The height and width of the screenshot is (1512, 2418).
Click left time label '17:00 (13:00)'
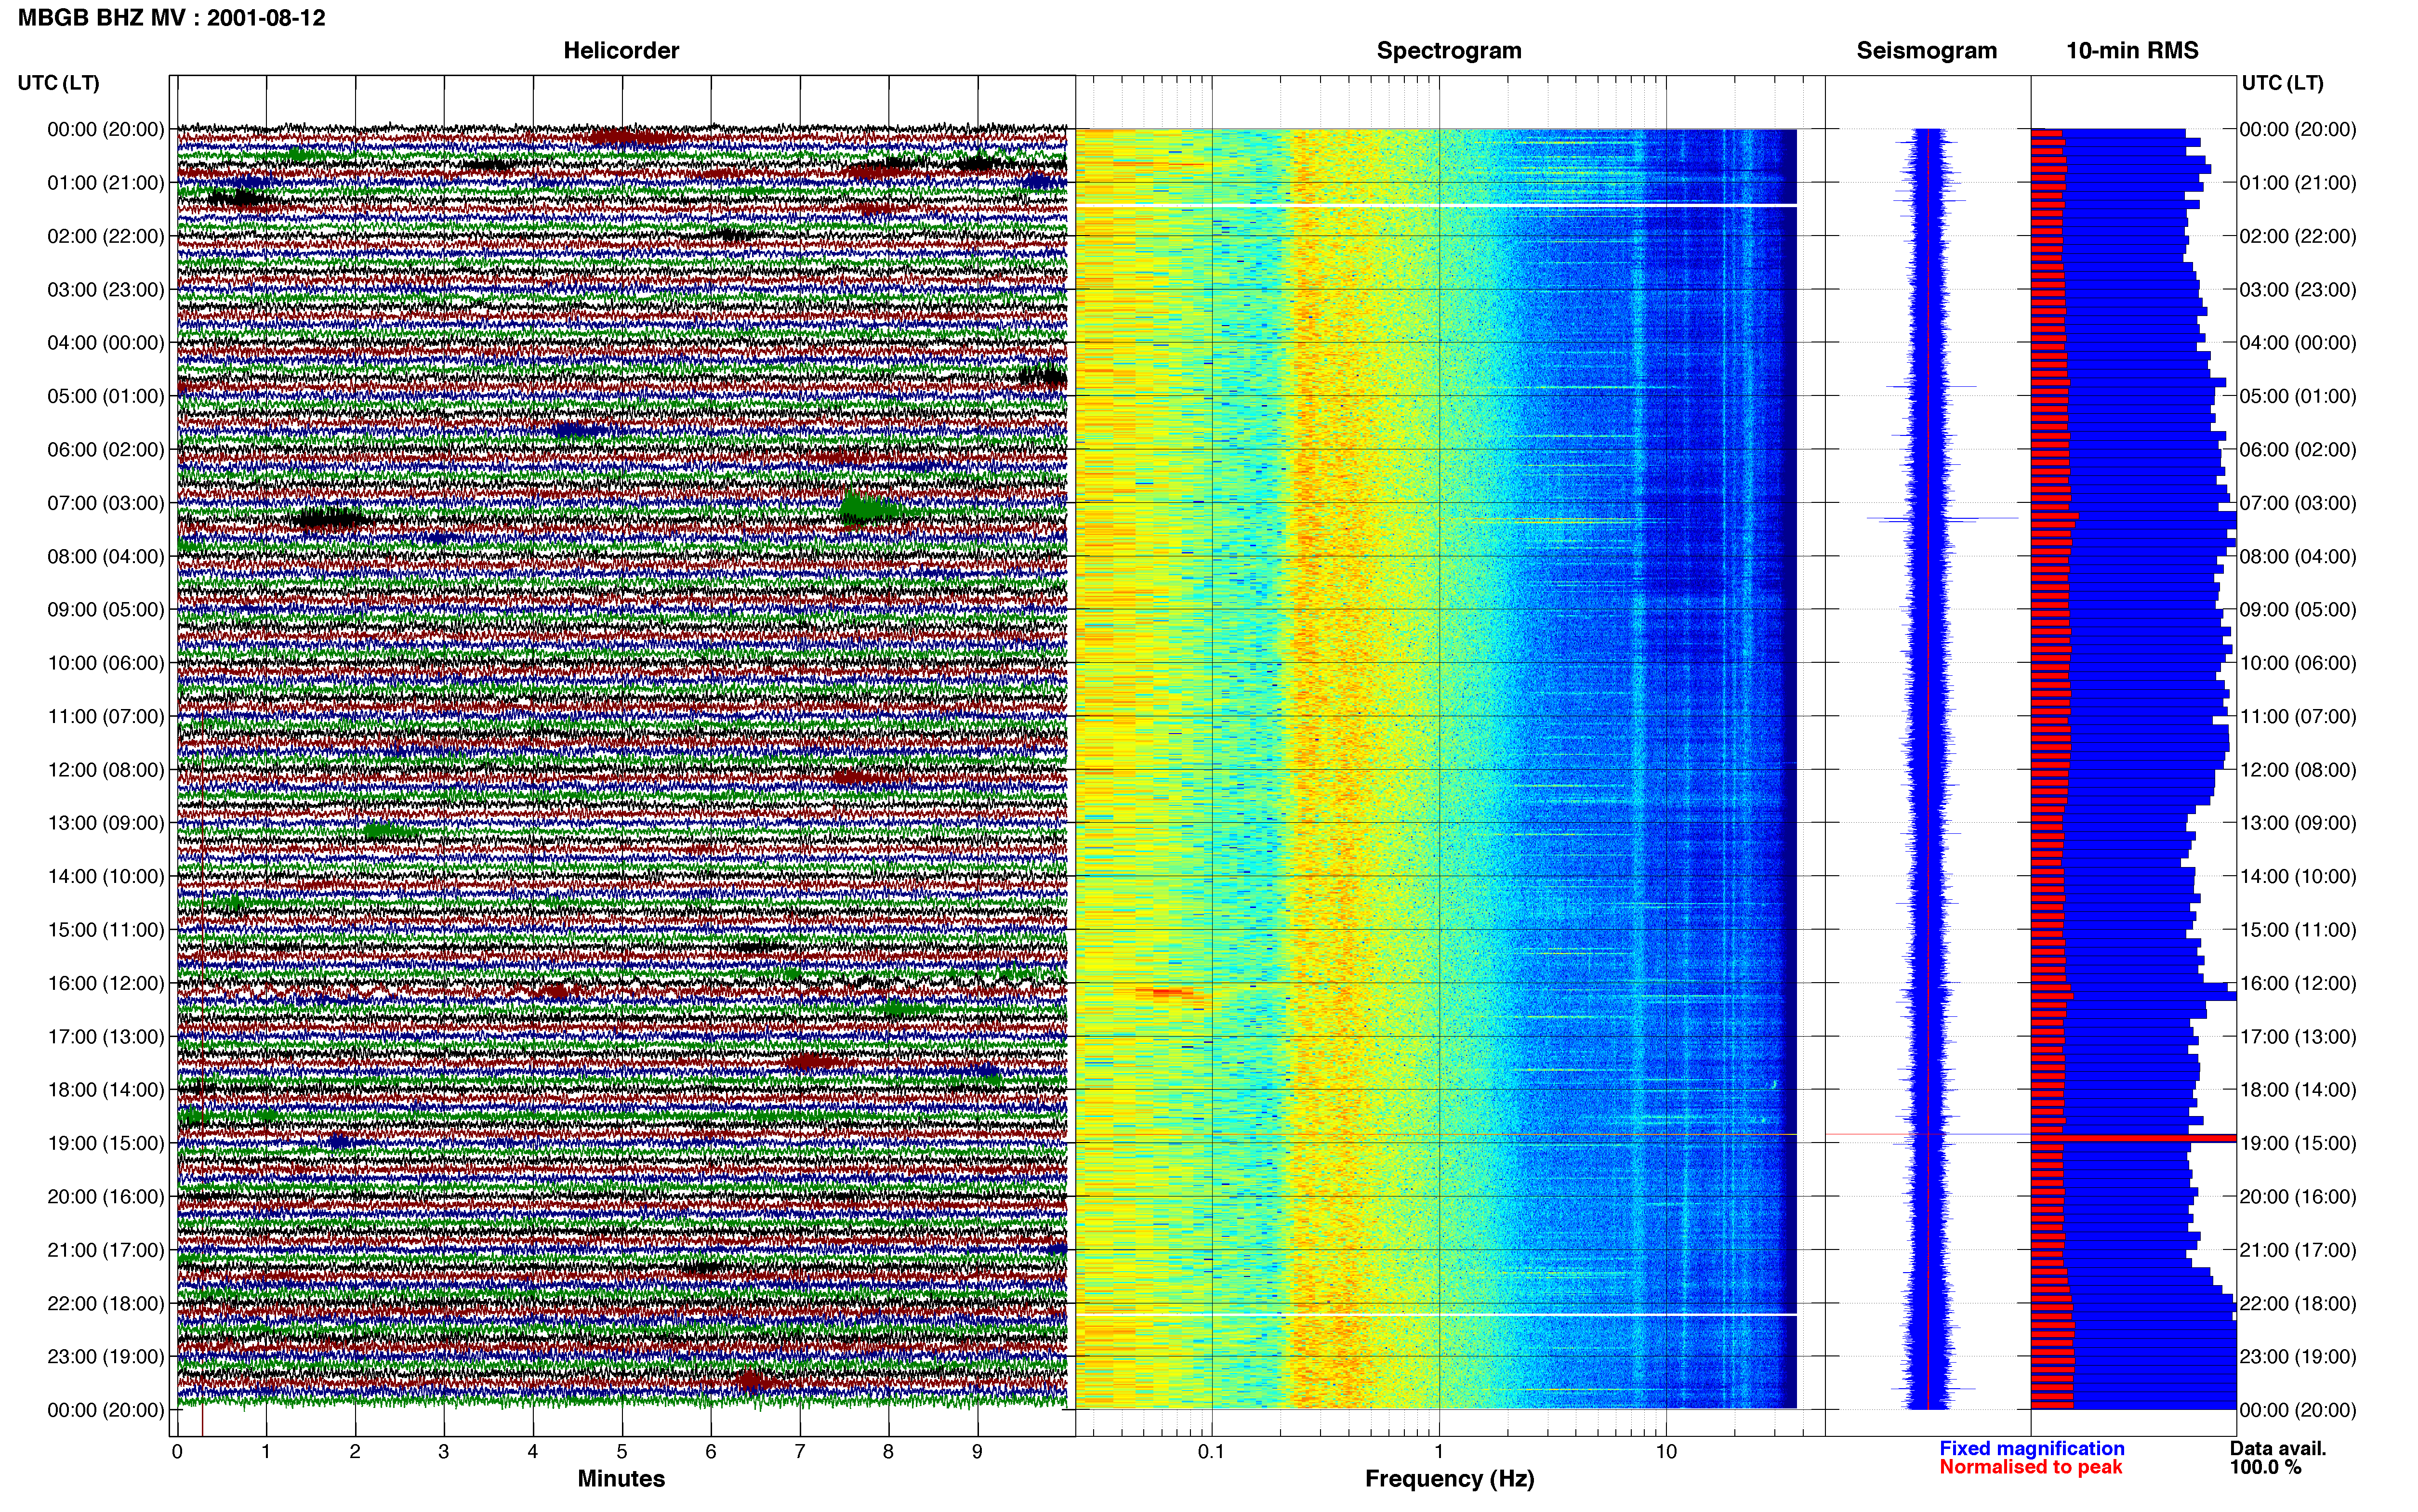coord(106,1036)
